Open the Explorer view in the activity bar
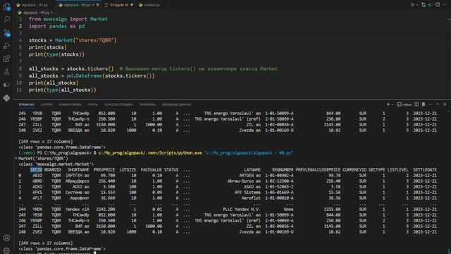 (x=6, y=6)
